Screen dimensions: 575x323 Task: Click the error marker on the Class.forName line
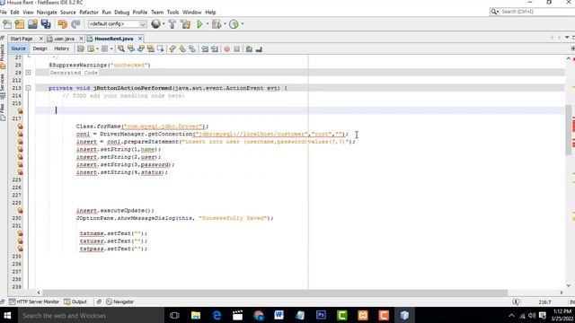pyautogui.click(x=20, y=127)
